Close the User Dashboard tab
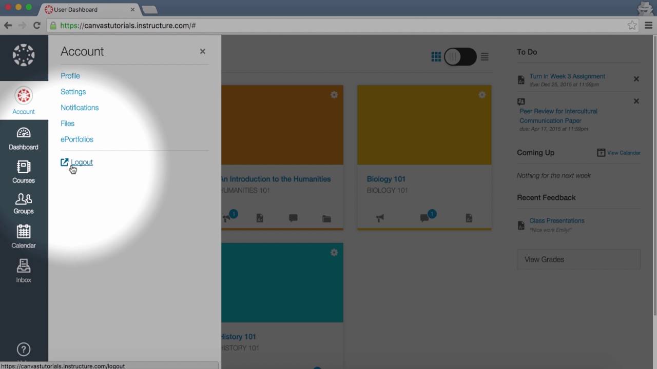 pyautogui.click(x=133, y=9)
